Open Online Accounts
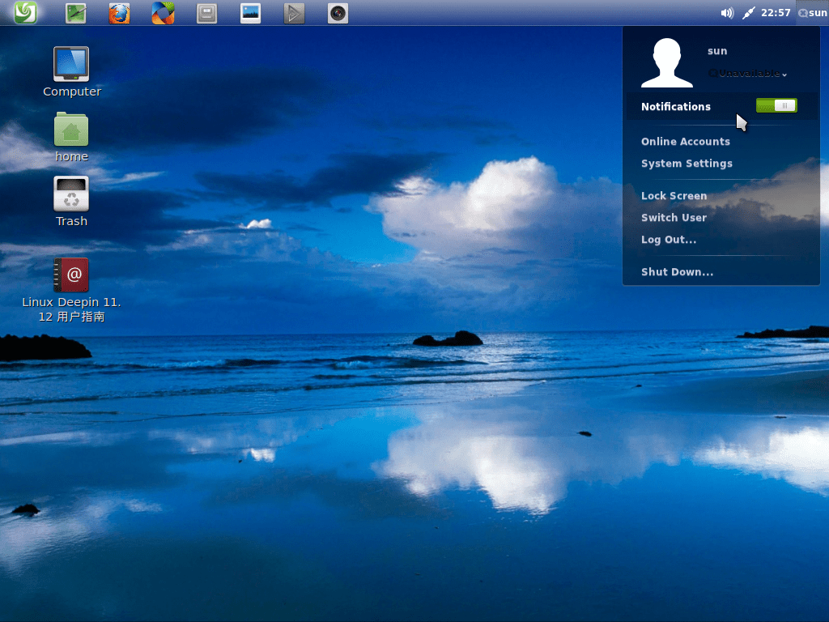The image size is (829, 622). pos(686,141)
